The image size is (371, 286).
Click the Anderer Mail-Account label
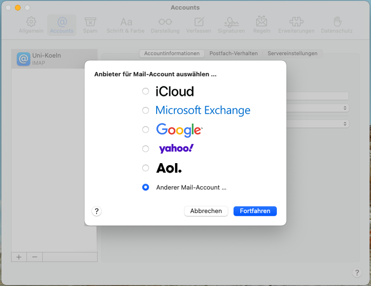191,188
